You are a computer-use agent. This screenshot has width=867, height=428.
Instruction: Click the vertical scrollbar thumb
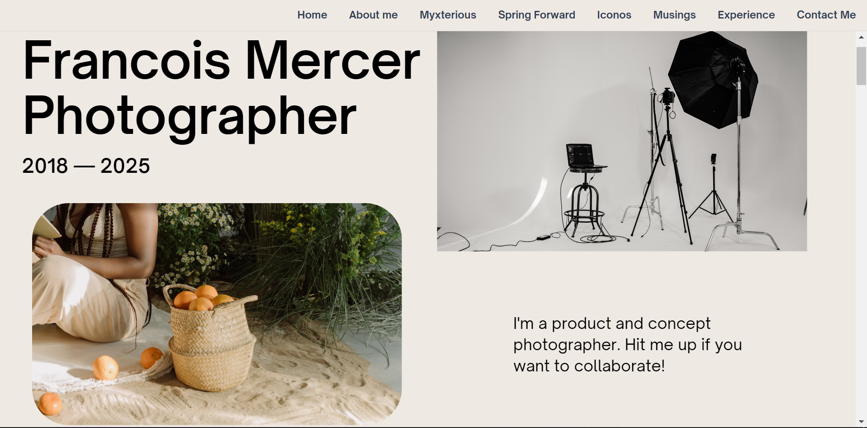pyautogui.click(x=861, y=66)
